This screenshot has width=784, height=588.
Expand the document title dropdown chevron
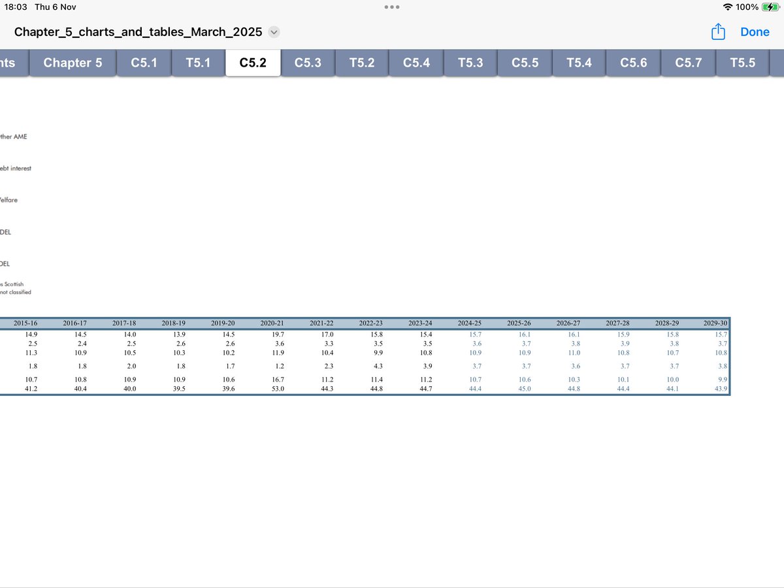tap(274, 32)
